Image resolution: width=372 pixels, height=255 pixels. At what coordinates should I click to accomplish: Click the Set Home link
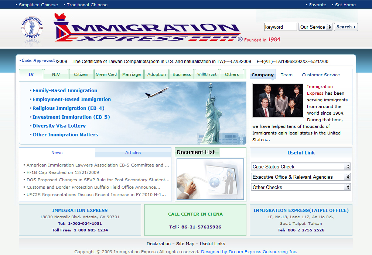[x=345, y=5]
